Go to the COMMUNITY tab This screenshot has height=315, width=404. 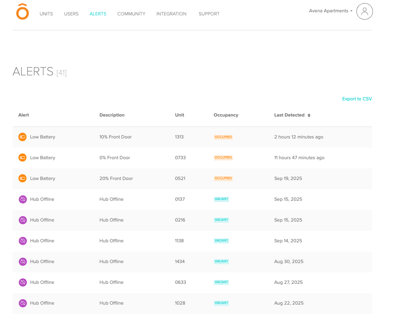[x=131, y=14]
